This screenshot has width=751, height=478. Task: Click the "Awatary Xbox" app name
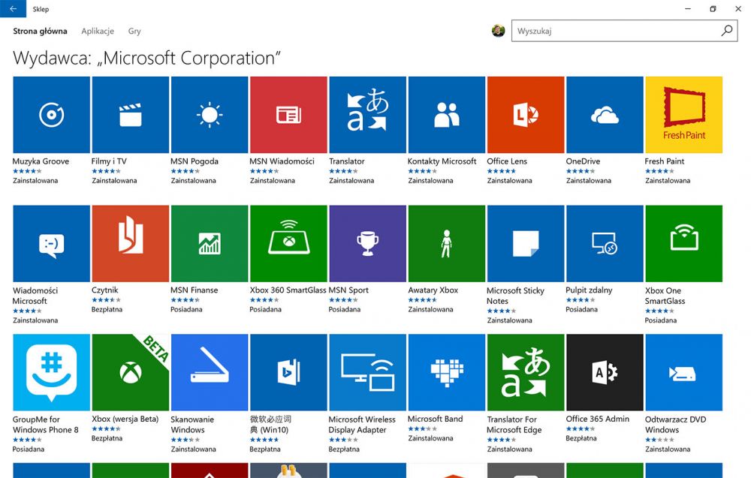(x=433, y=290)
